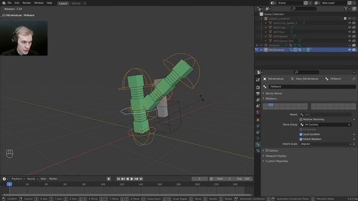Open the Output properties tab
358x201 pixels.
pos(258,94)
